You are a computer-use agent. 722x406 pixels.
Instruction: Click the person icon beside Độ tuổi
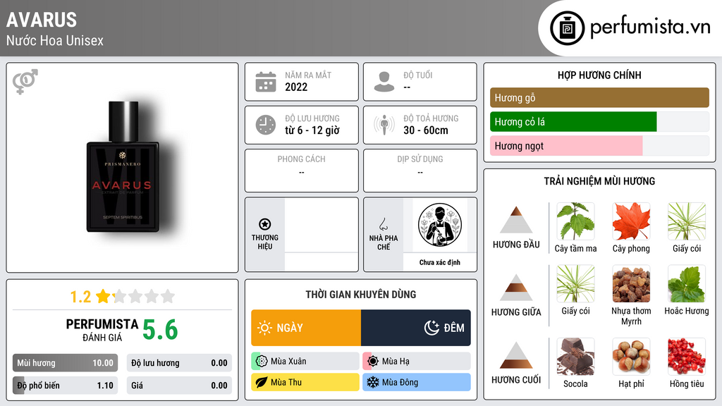[384, 82]
